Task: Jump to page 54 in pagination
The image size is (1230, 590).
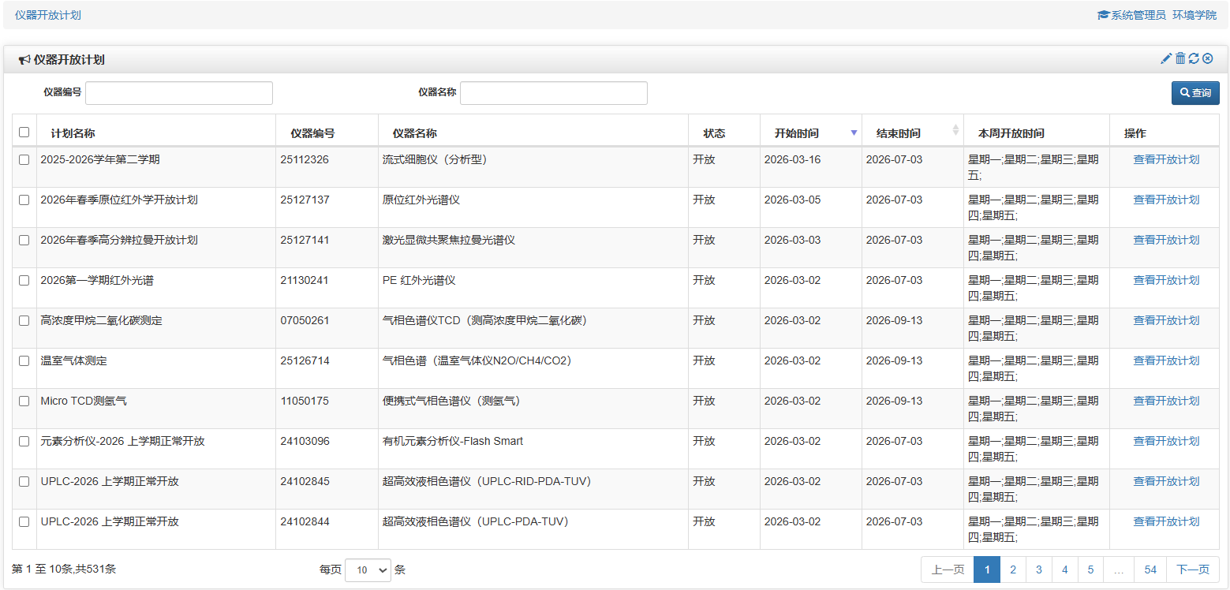Action: coord(1150,569)
